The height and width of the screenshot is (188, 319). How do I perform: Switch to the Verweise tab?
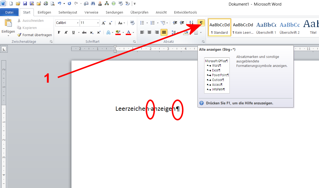[91, 12]
